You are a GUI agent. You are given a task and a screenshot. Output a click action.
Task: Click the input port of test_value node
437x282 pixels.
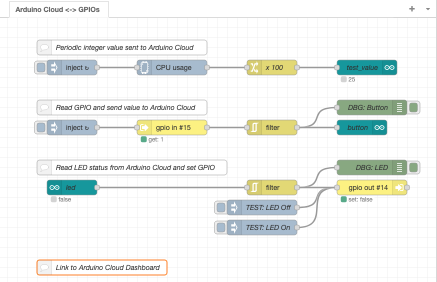tap(337, 67)
